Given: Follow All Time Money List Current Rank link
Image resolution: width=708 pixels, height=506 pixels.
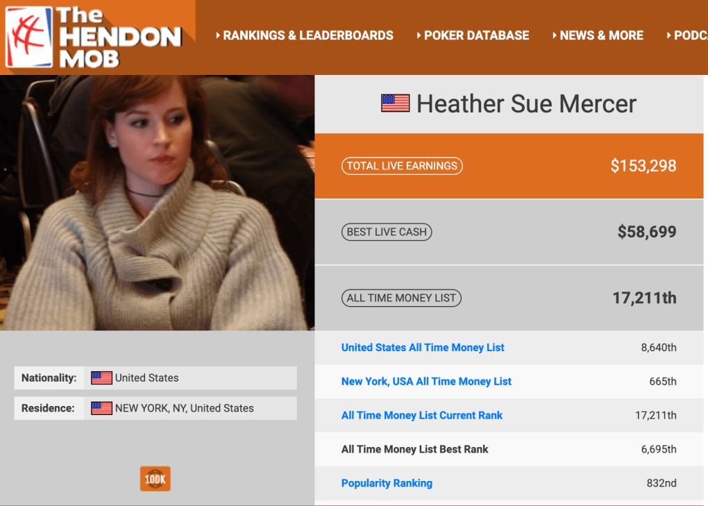Looking at the screenshot, I should coord(422,415).
